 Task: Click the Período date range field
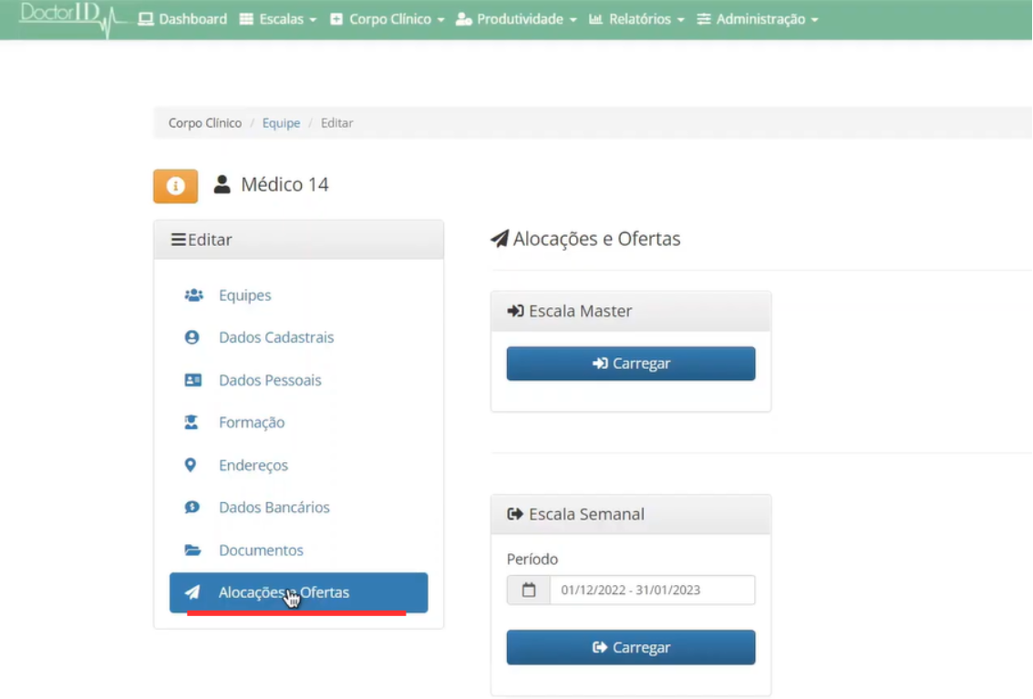coord(652,591)
